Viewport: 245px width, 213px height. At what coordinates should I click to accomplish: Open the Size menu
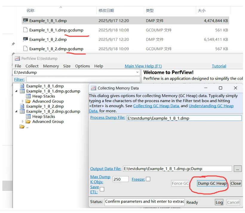[x=67, y=66]
